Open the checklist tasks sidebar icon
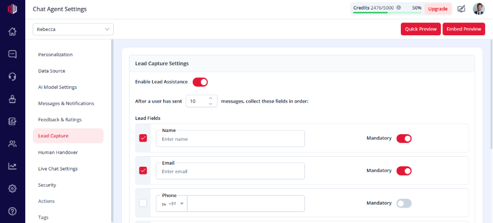The width and height of the screenshot is (493, 223). pos(12,121)
